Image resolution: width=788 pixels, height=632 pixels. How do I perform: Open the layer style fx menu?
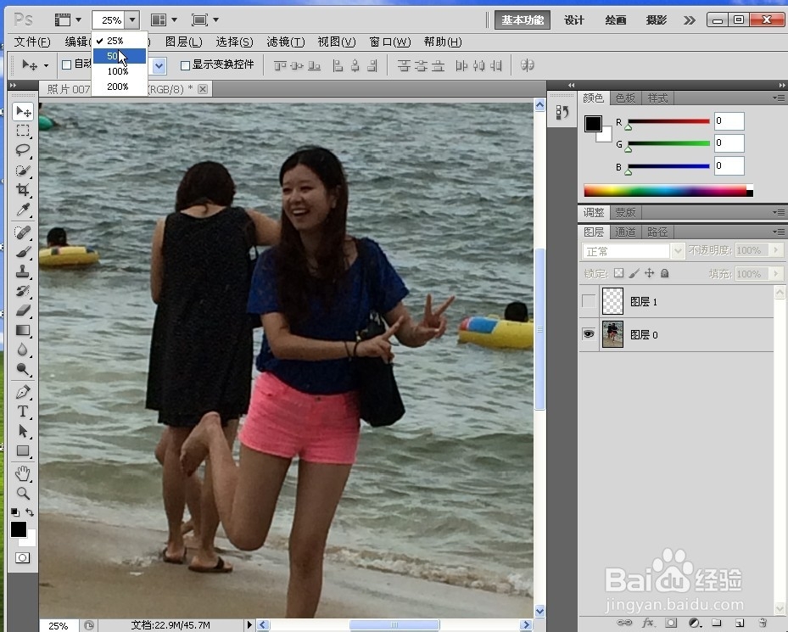648,623
